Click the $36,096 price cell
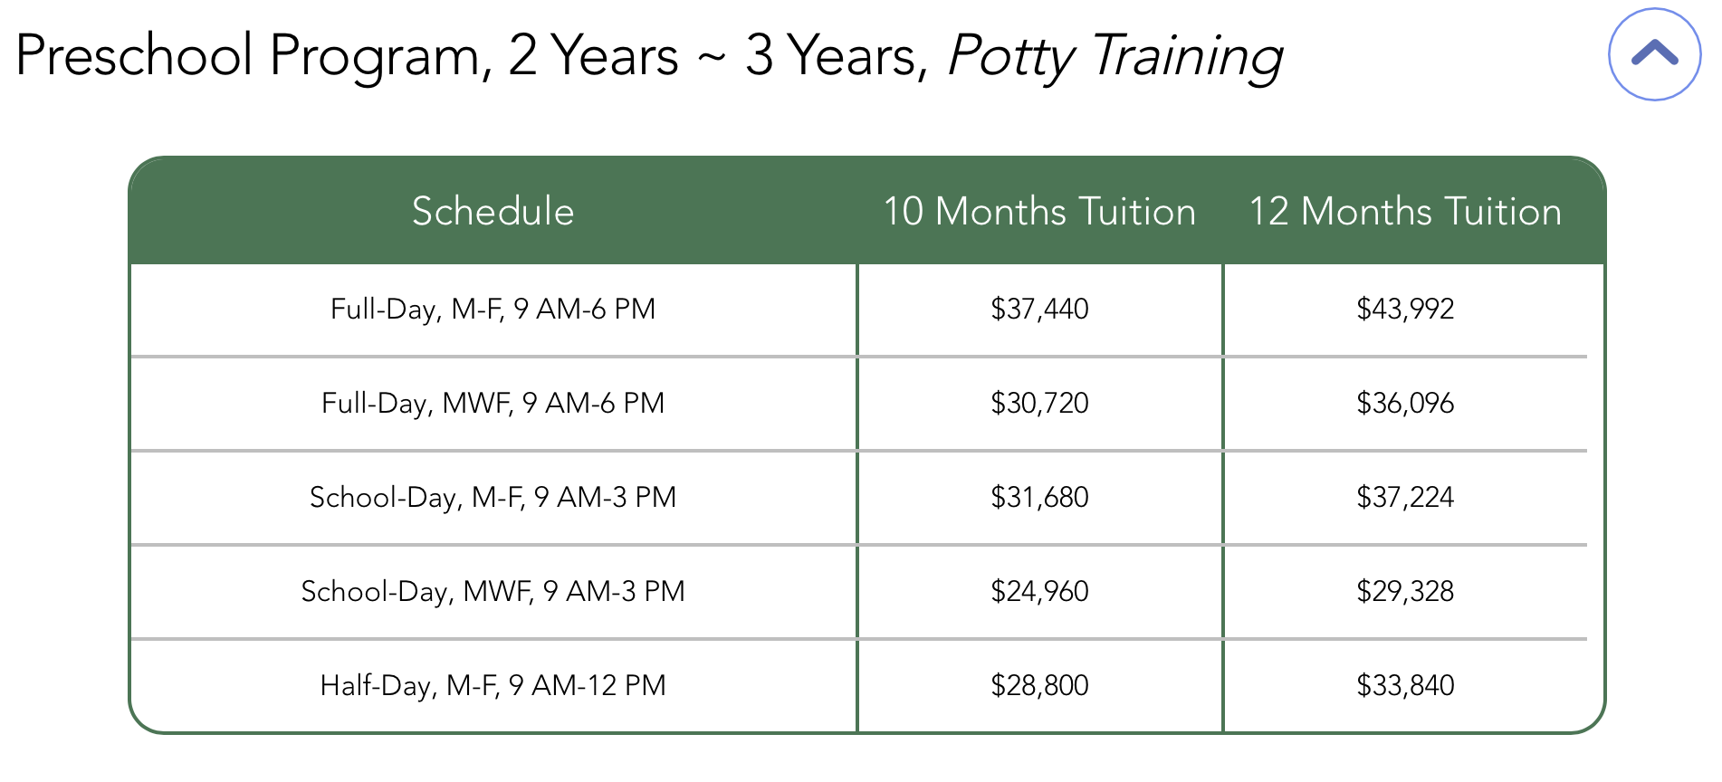1722x782 pixels. point(1404,403)
